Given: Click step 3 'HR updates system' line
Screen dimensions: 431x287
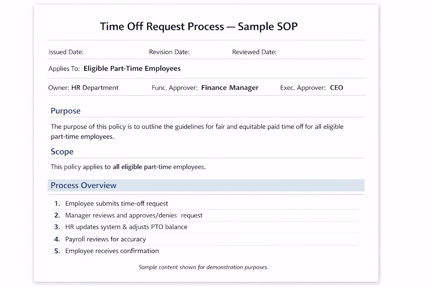Looking at the screenshot, I should pos(126,227).
